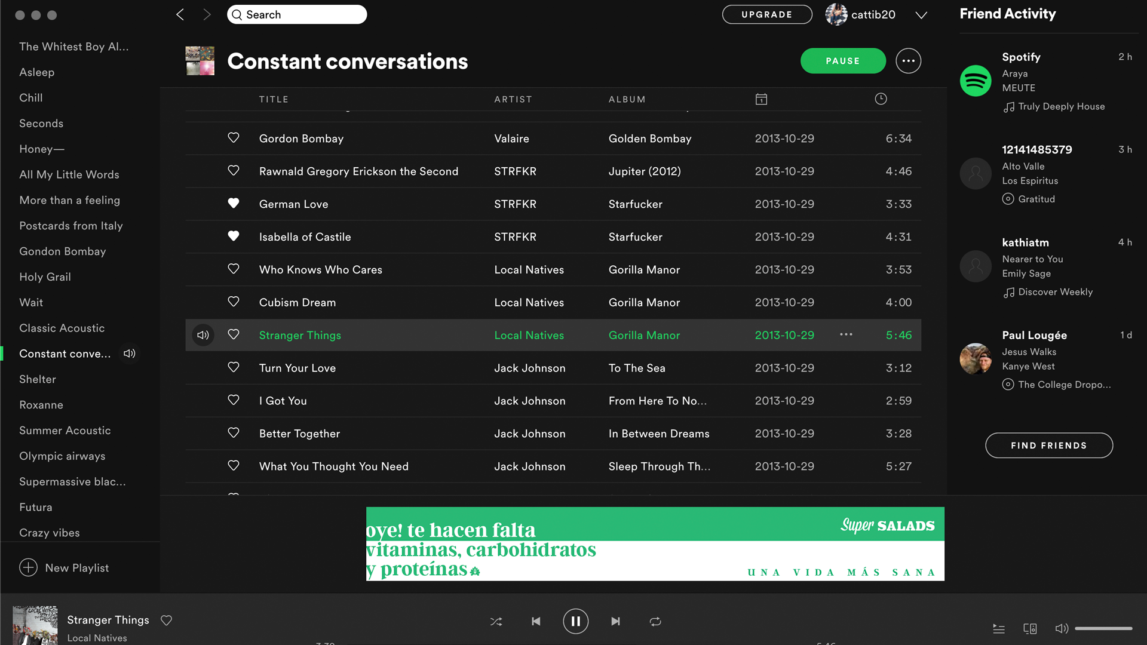
Task: Open devices available icon
Action: [x=1030, y=628]
